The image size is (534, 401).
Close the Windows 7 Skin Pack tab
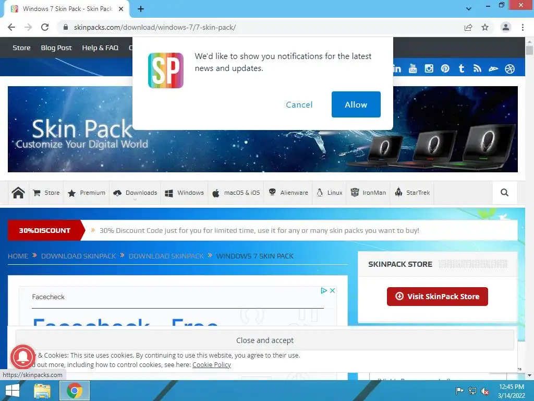point(121,9)
